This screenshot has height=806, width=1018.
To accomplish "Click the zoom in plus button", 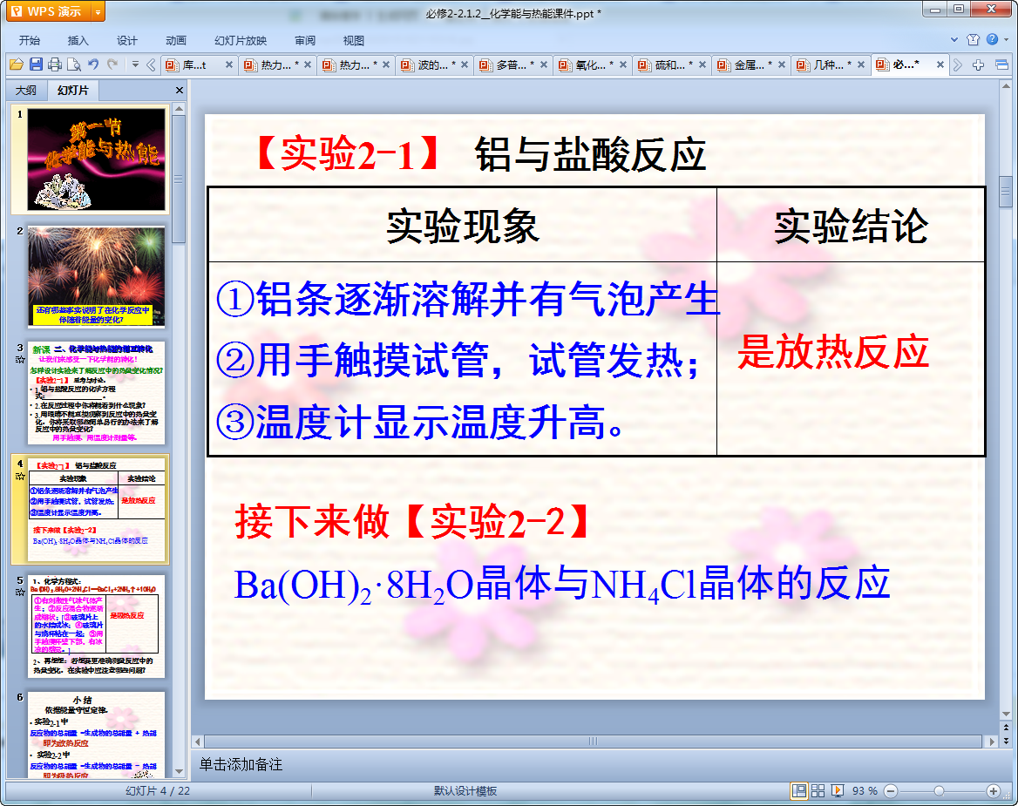I will [993, 790].
